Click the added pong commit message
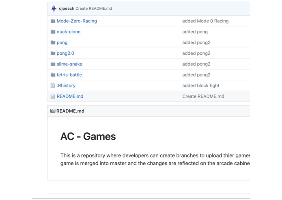The height and width of the screenshot is (200, 282). click(195, 32)
